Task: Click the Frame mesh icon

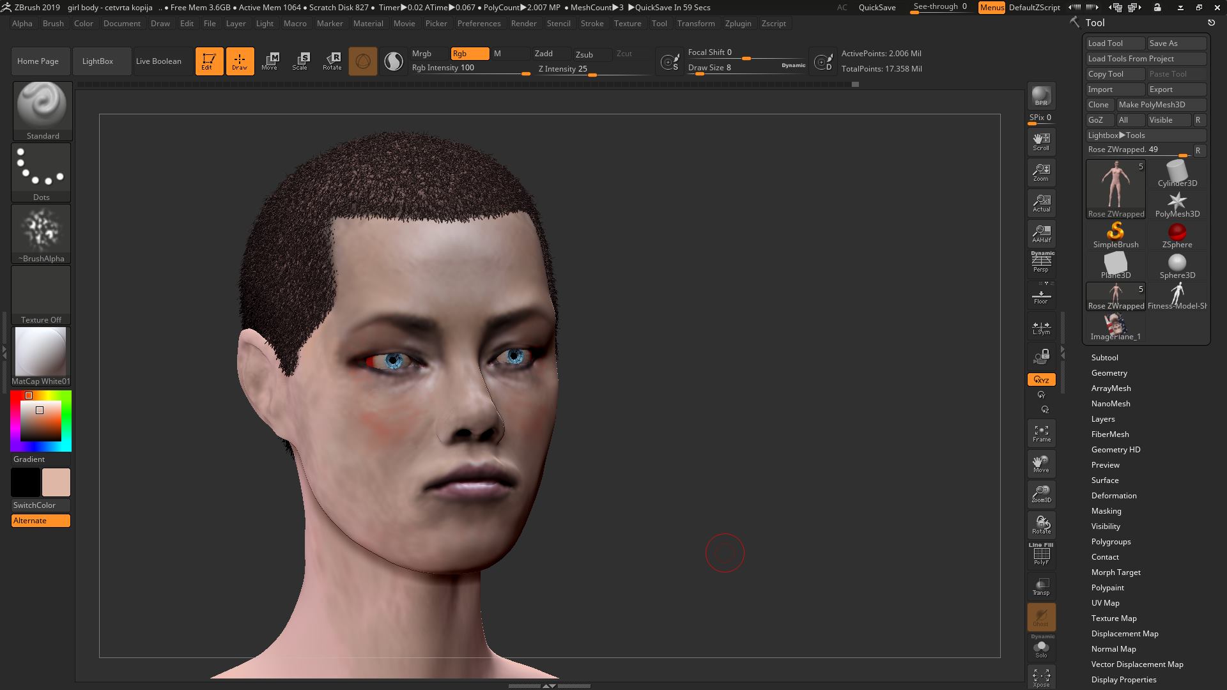Action: 1041,433
